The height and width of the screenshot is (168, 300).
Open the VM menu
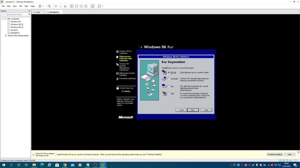click(21, 6)
